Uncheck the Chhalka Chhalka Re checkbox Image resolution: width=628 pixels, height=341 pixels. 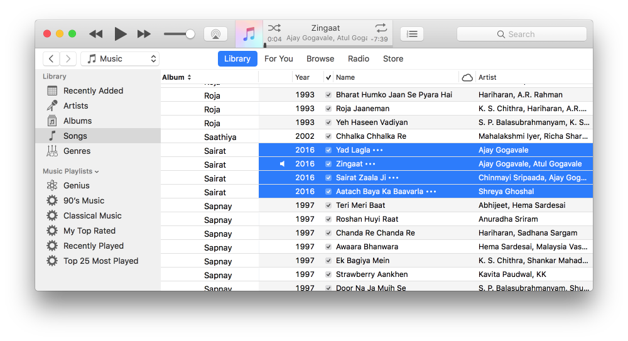(328, 136)
